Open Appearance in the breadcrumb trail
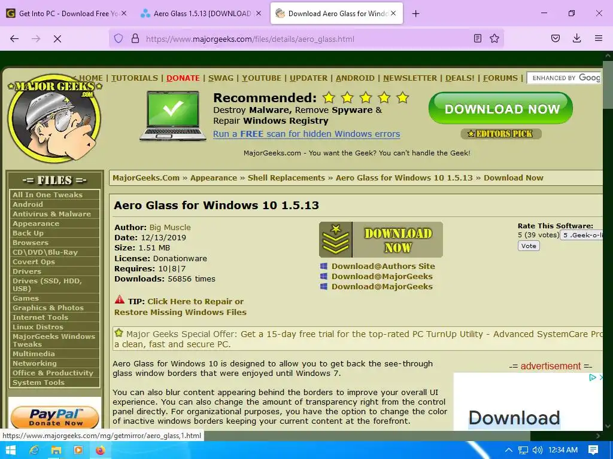 pyautogui.click(x=214, y=178)
